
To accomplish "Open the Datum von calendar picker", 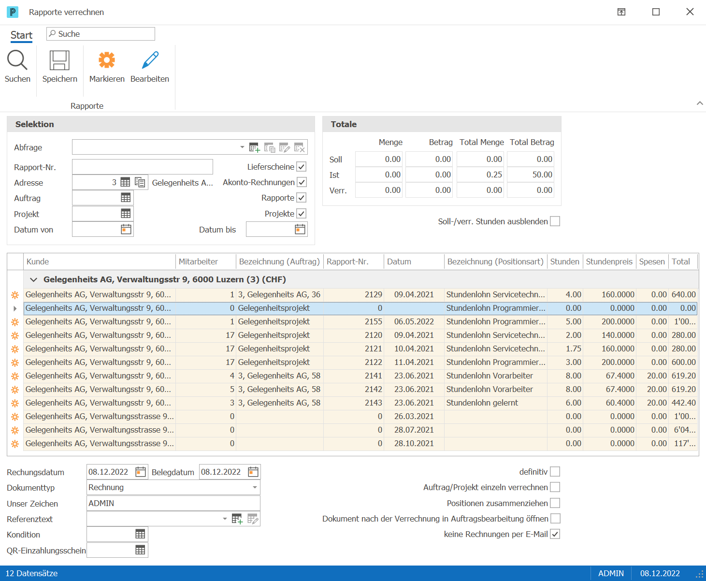I will coord(126,229).
